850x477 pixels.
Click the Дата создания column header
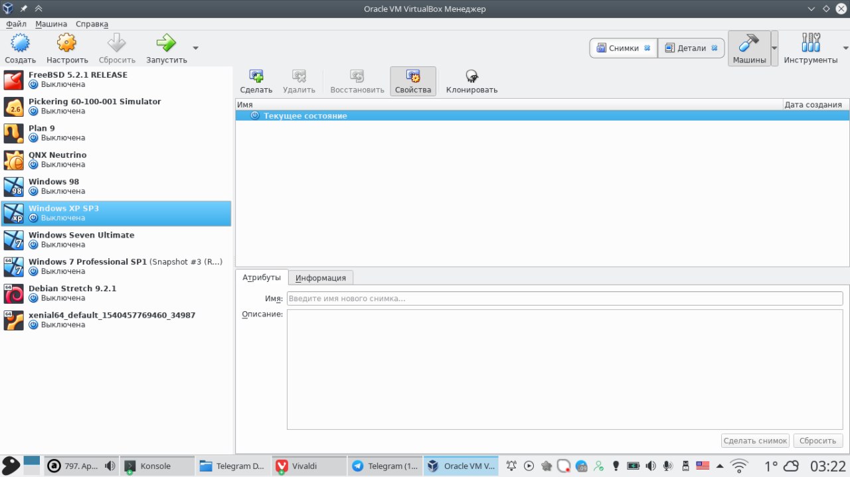(816, 105)
